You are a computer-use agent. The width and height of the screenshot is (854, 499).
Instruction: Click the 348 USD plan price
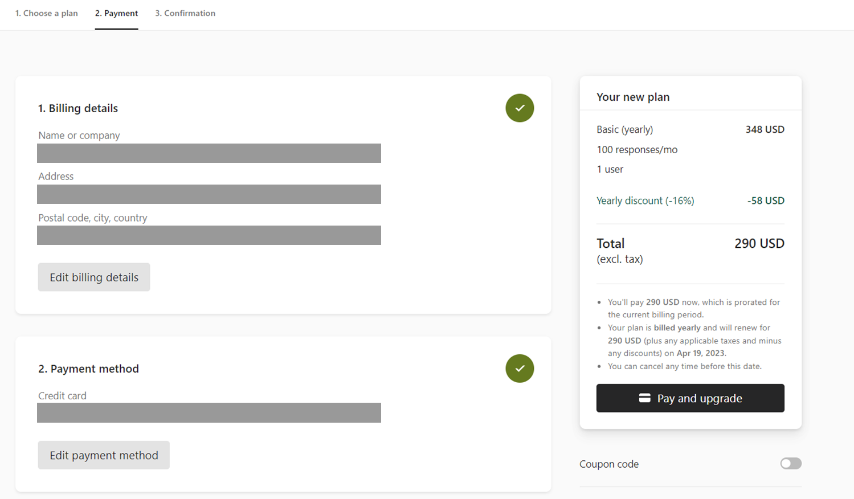(765, 129)
